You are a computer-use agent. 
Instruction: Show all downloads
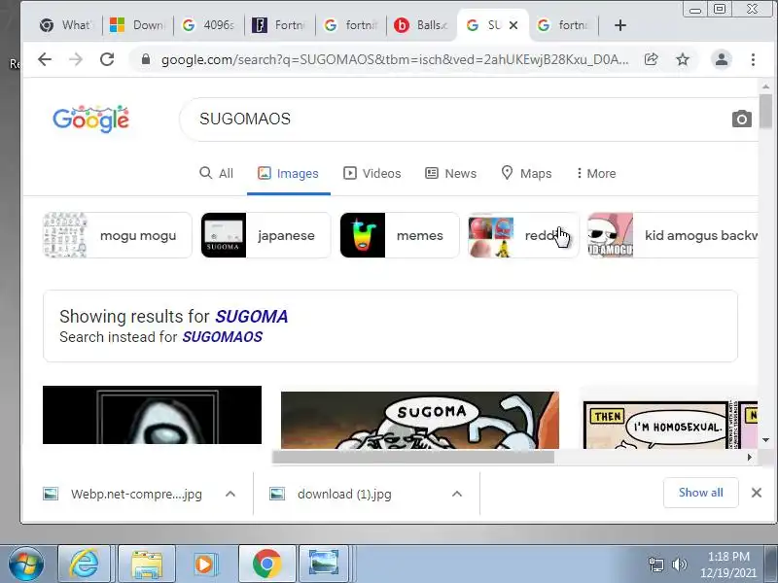(x=700, y=493)
